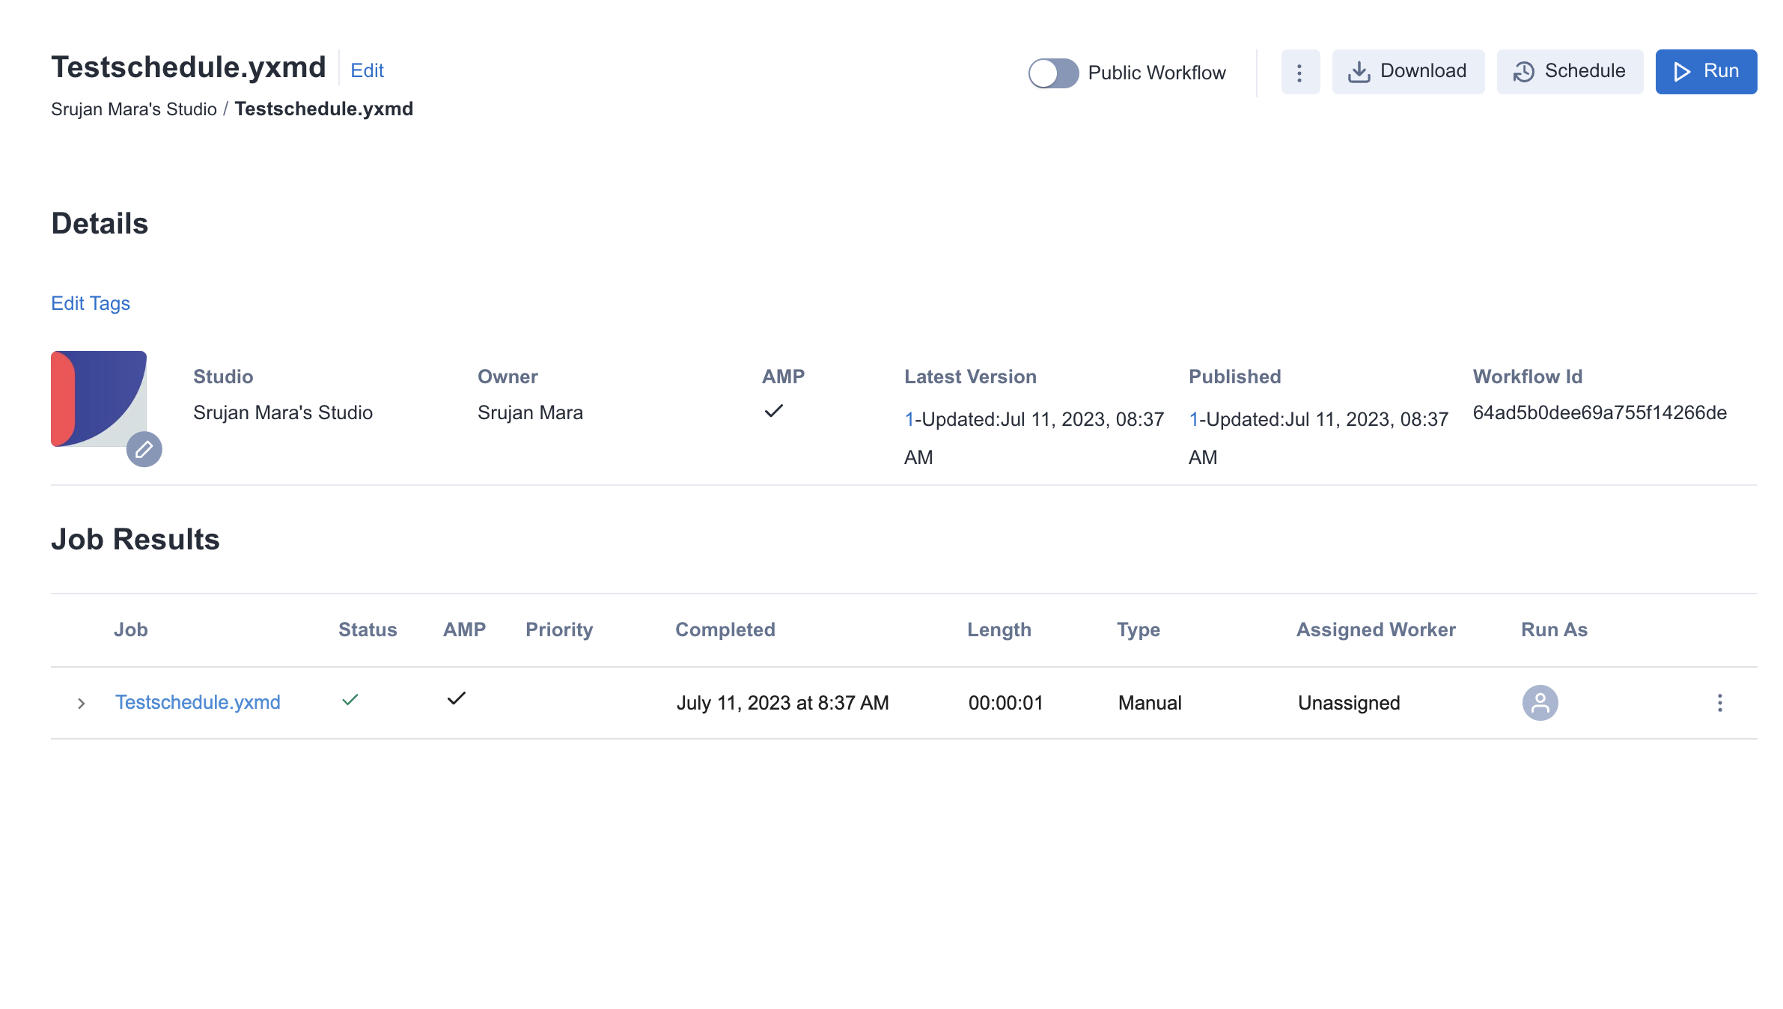The height and width of the screenshot is (1009, 1783).
Task: Click the Edit link next to the workflow title
Action: [367, 70]
